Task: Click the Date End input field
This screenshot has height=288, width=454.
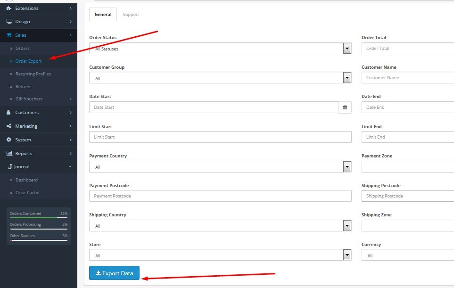Action: [408, 107]
